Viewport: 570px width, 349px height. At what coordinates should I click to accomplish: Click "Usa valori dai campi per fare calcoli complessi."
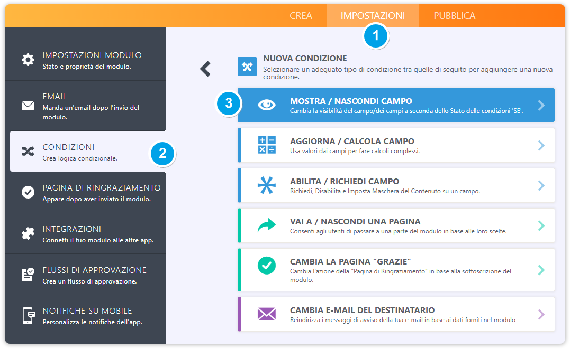click(355, 151)
